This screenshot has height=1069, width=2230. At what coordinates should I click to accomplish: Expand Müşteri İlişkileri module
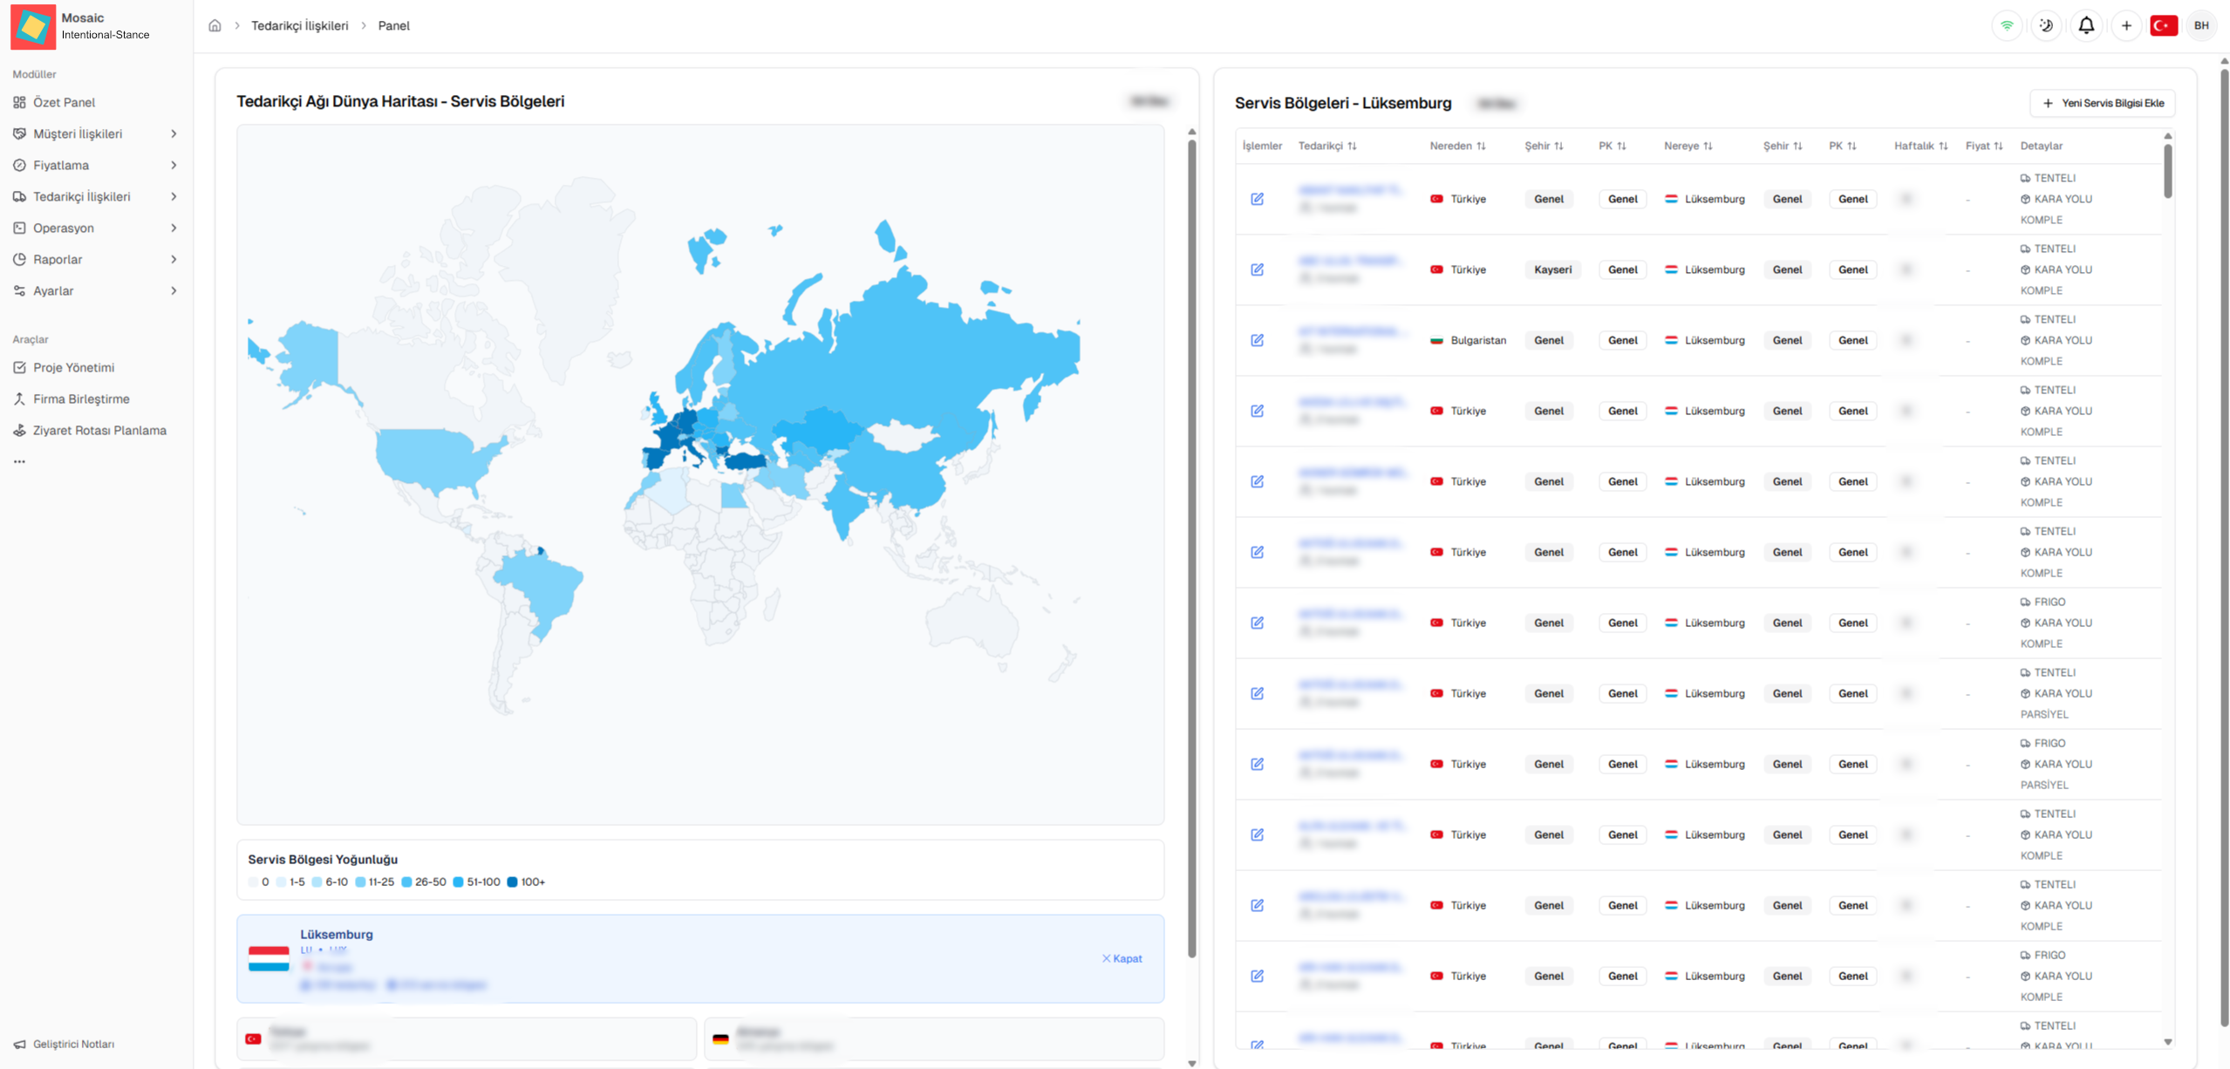[x=96, y=133]
